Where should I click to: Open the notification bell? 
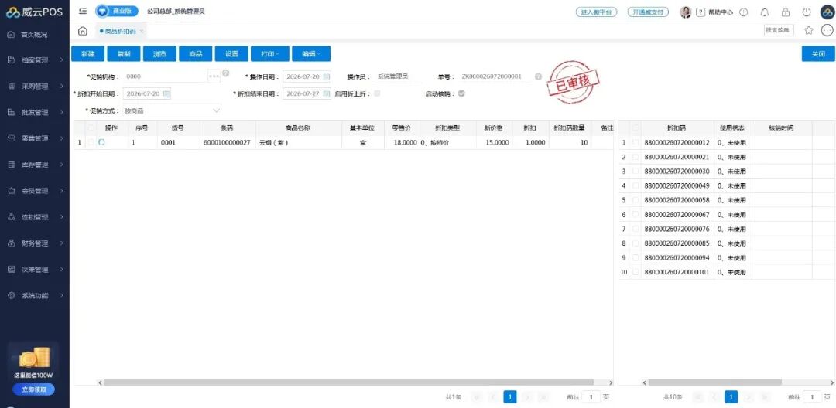pos(765,12)
